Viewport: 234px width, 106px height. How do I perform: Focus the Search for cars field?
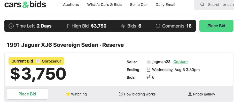[x=214, y=5]
